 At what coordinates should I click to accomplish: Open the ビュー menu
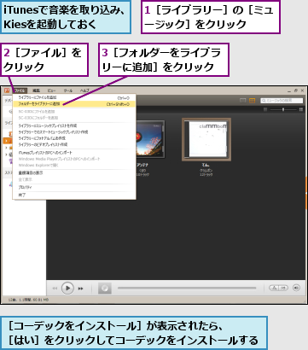pos(51,90)
